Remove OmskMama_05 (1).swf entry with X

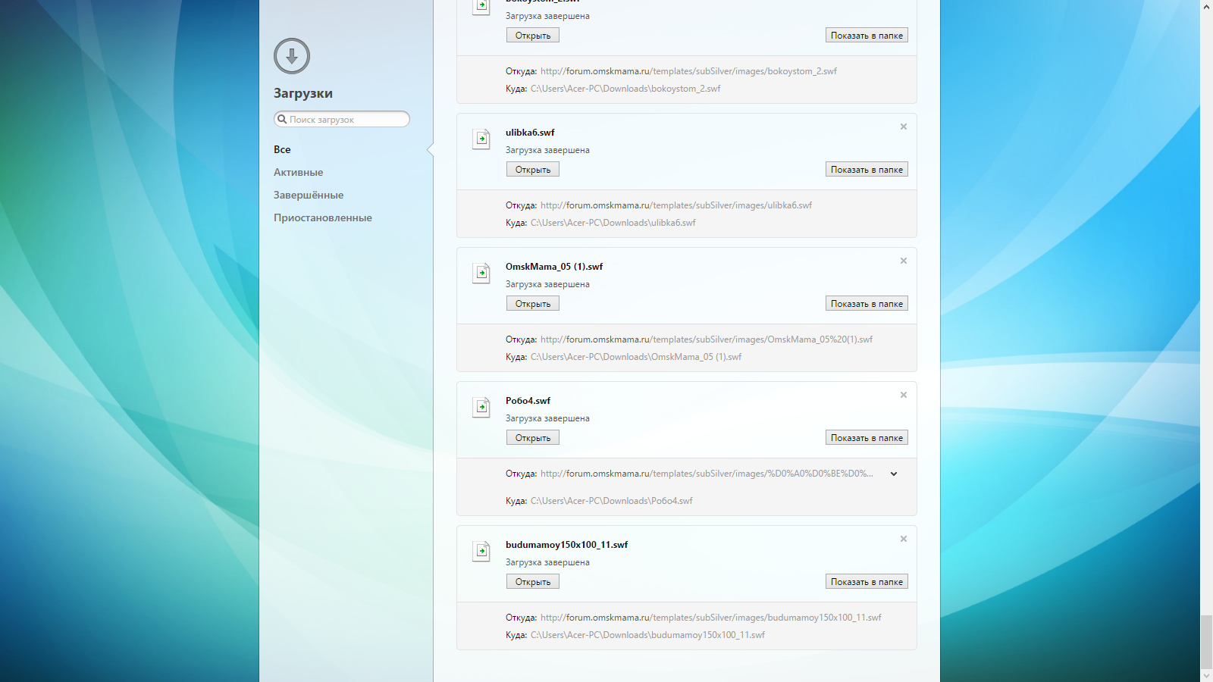pos(903,261)
